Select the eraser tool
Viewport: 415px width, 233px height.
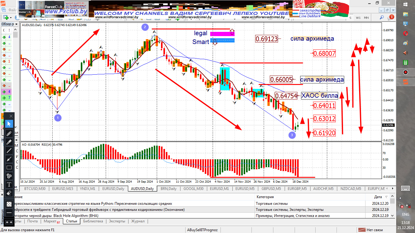point(9,193)
